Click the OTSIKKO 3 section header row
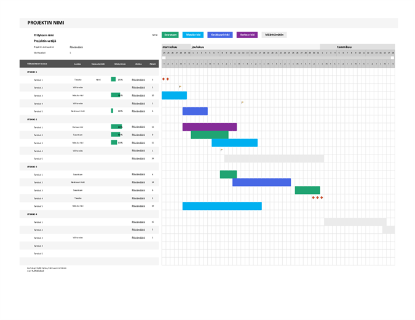Image resolution: width=415 pixels, height=320 pixels. [x=89, y=167]
